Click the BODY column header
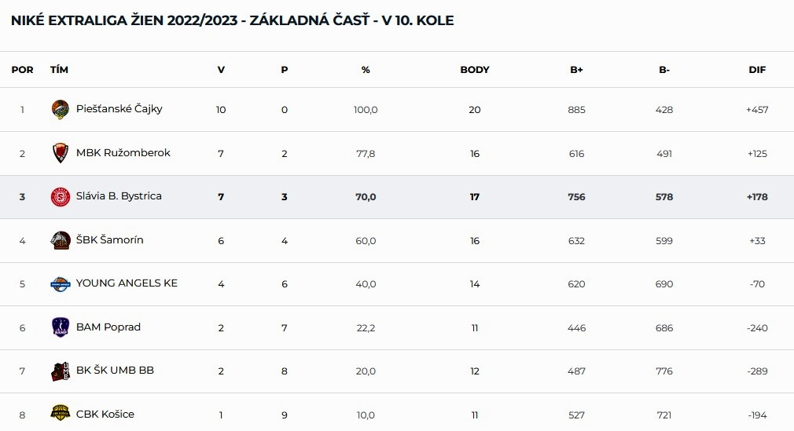The width and height of the screenshot is (794, 431). (475, 70)
